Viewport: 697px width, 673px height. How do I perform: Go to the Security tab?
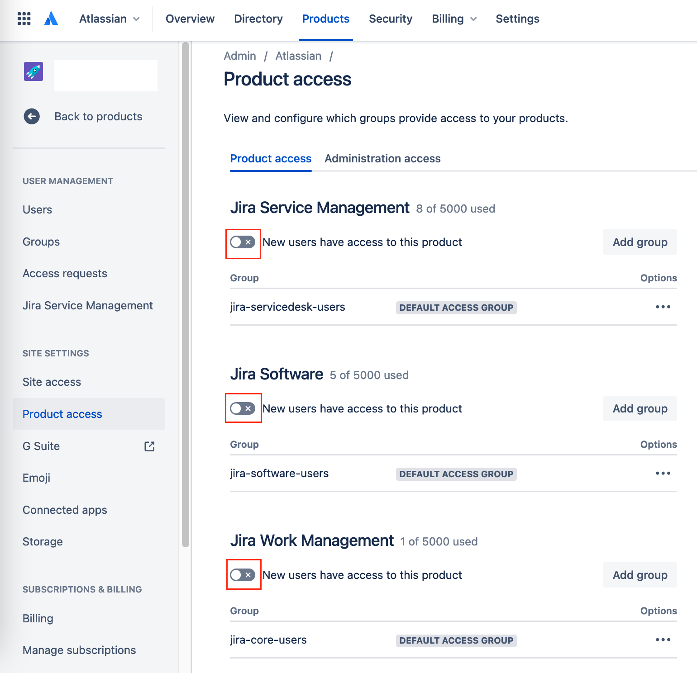click(x=391, y=19)
